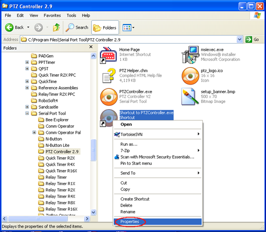Open the Views dropdown arrow
The width and height of the screenshot is (266, 232).
133,28
